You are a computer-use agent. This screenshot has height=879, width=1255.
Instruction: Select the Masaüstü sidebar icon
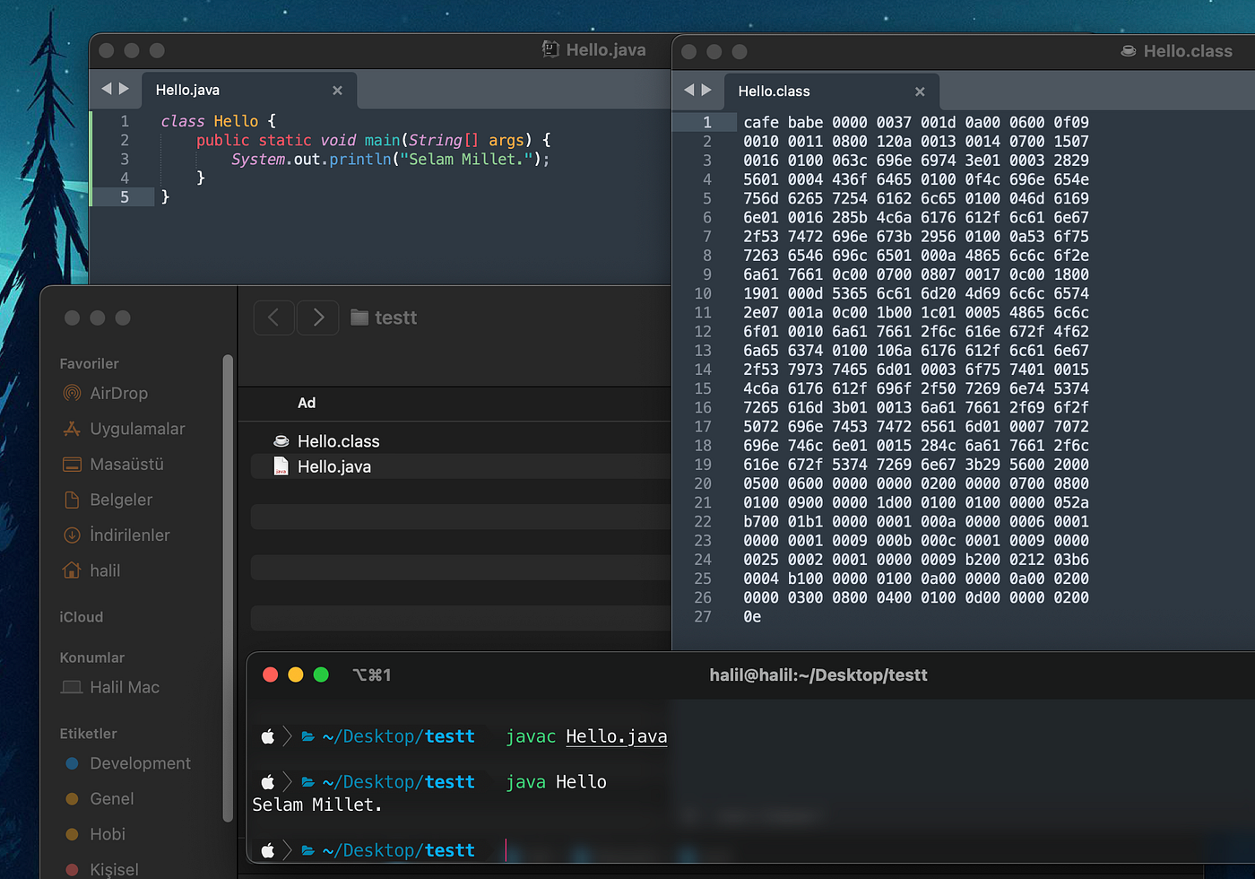click(72, 465)
